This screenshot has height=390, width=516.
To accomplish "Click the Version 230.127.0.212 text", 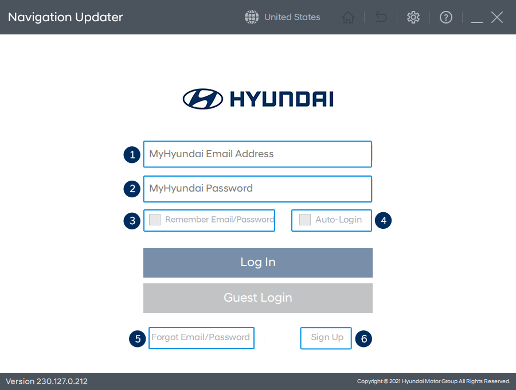I will tap(46, 381).
